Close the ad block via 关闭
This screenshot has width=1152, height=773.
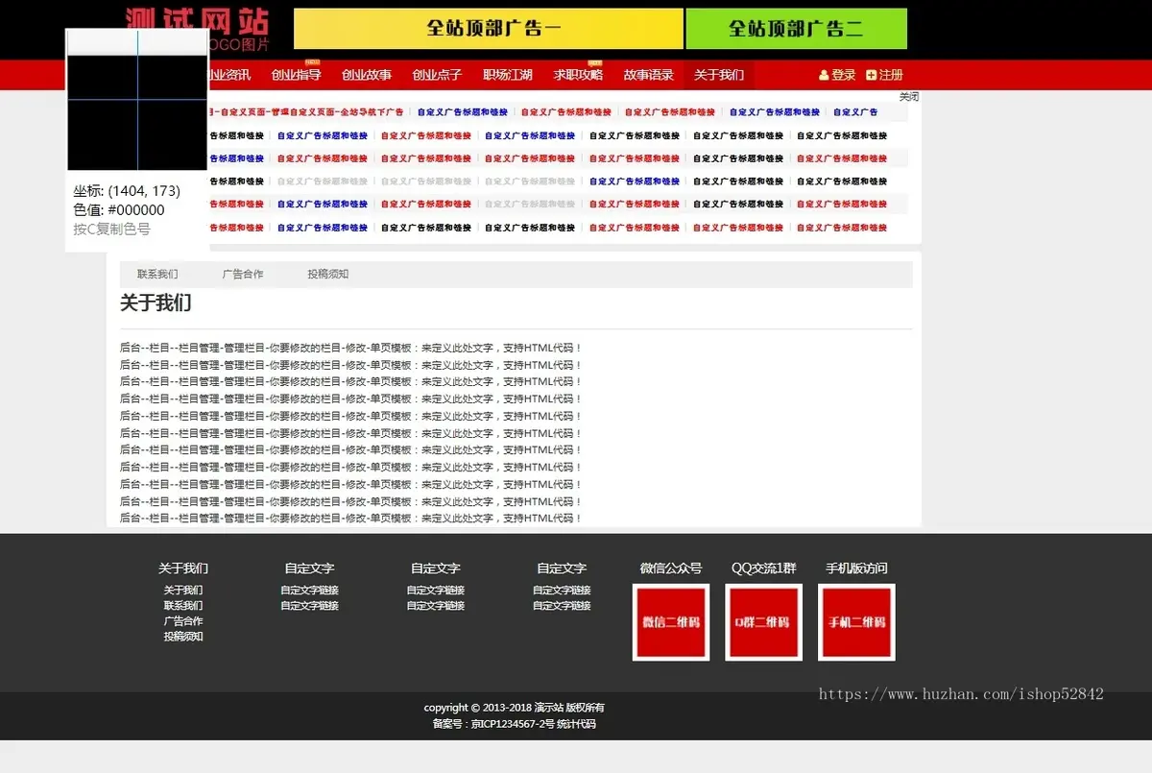coord(908,97)
